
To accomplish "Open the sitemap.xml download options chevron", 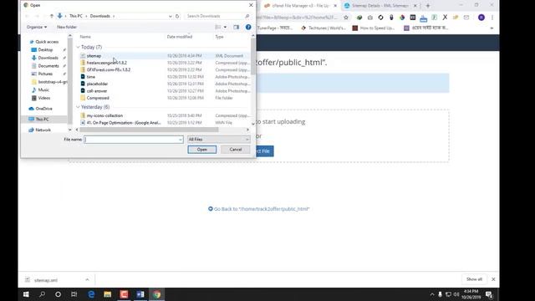I will pos(87,280).
